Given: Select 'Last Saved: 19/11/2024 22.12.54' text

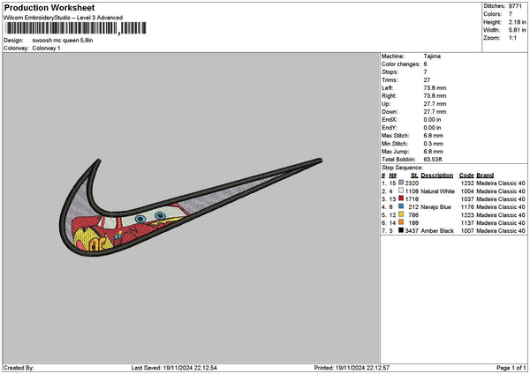Looking at the screenshot, I should tap(174, 368).
